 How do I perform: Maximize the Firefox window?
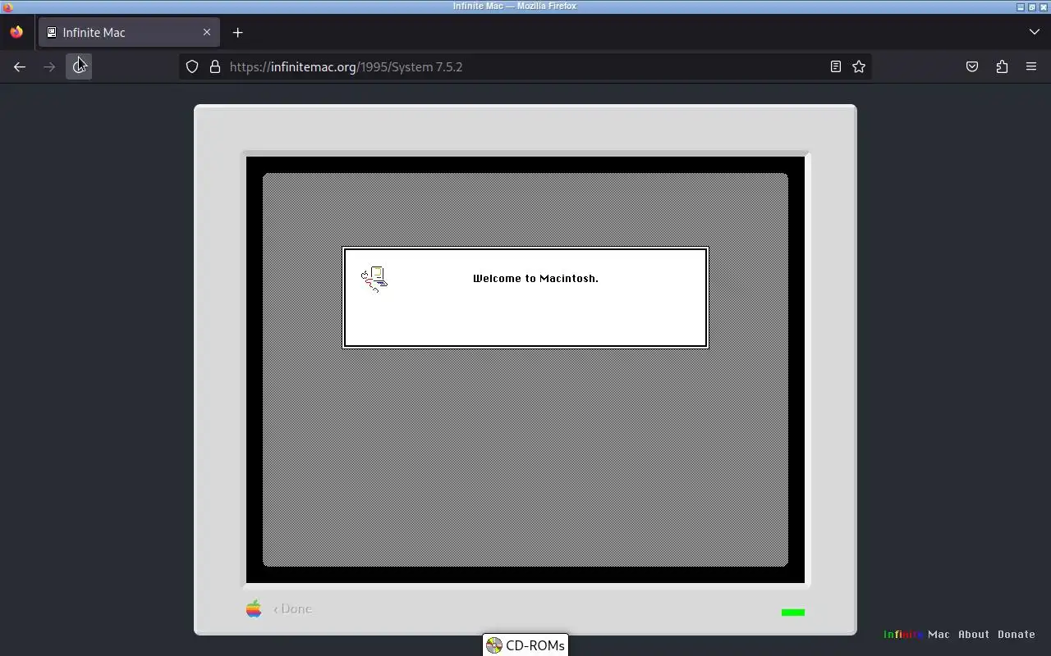(x=1031, y=7)
